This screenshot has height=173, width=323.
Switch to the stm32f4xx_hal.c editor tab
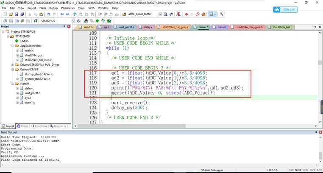(x=280, y=27)
